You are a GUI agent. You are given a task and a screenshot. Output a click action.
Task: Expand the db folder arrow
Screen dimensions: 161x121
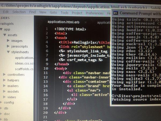1,108
